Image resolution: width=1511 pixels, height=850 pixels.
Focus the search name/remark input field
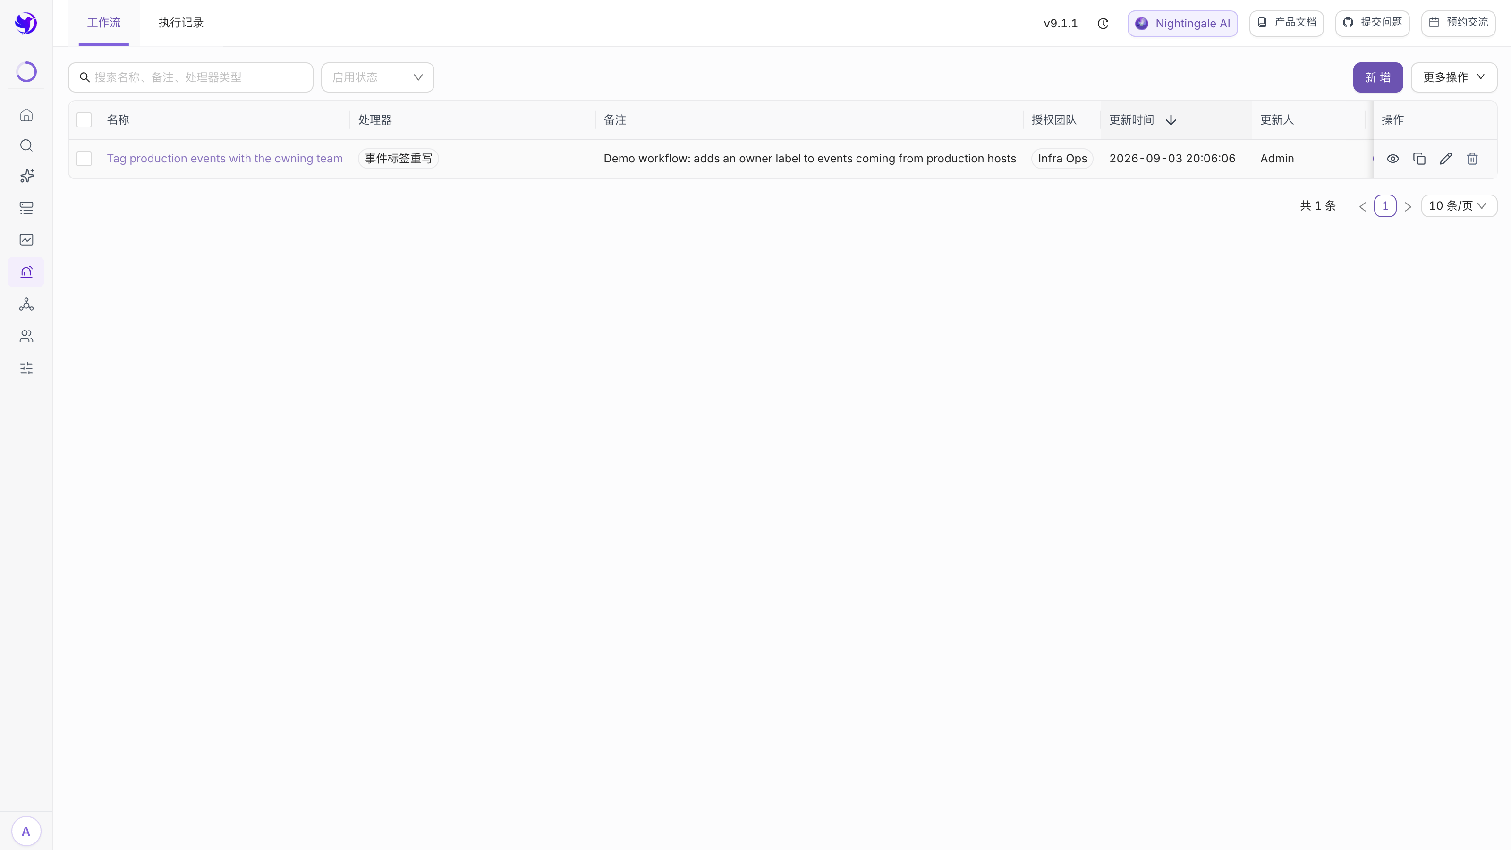(191, 77)
